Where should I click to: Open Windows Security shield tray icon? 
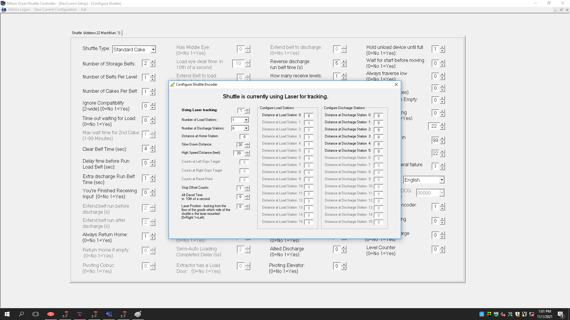[x=517, y=314]
